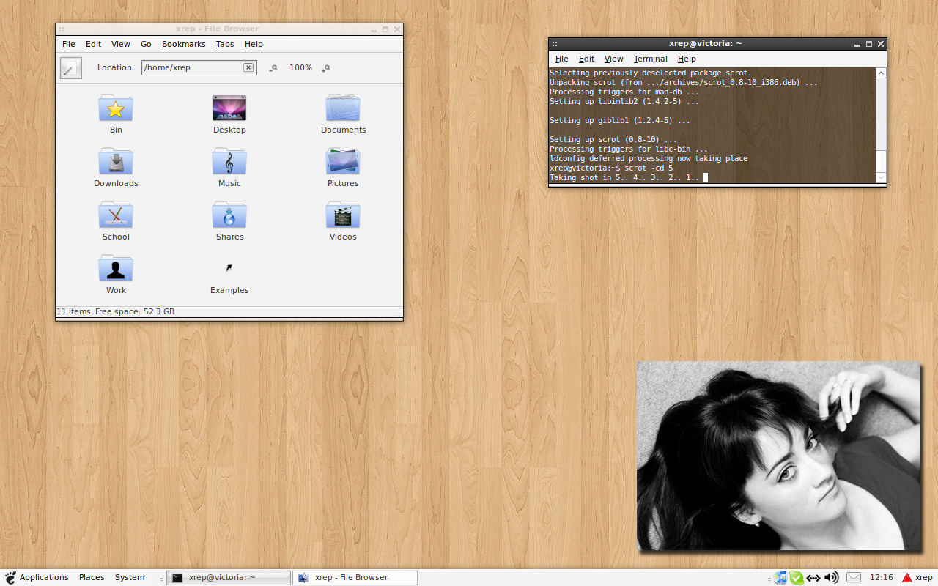Click the volume speaker tray icon
Screen dimensions: 938x586
pyautogui.click(x=831, y=577)
